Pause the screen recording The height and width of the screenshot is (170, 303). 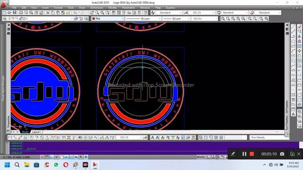[x=244, y=154]
